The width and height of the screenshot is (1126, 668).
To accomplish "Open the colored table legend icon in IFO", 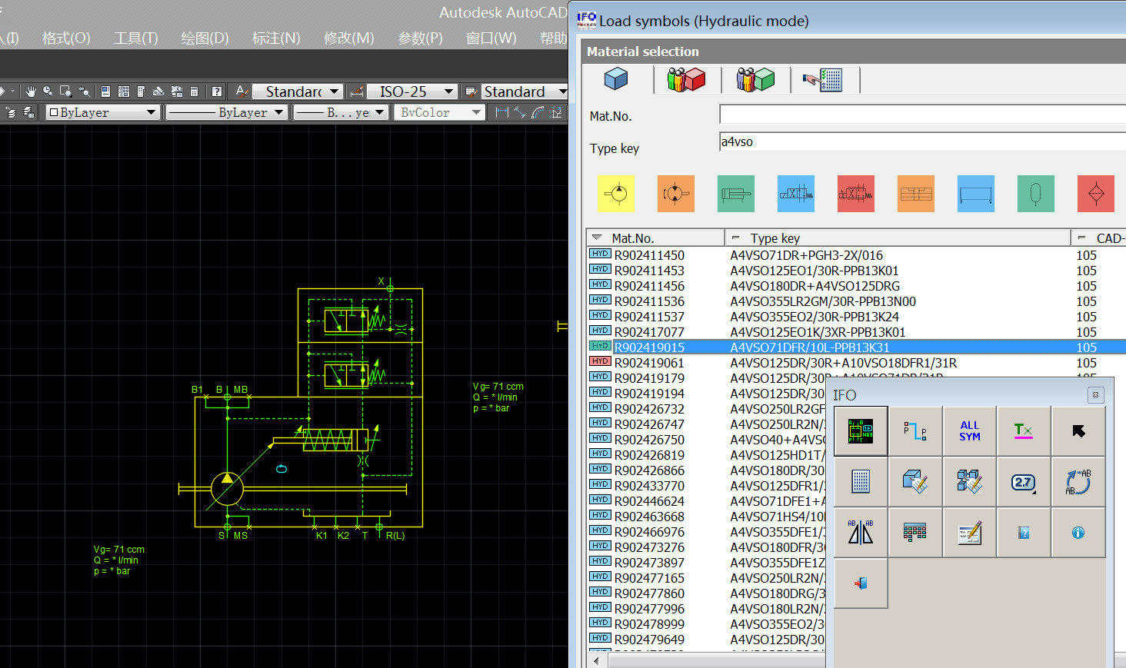I will tap(915, 532).
